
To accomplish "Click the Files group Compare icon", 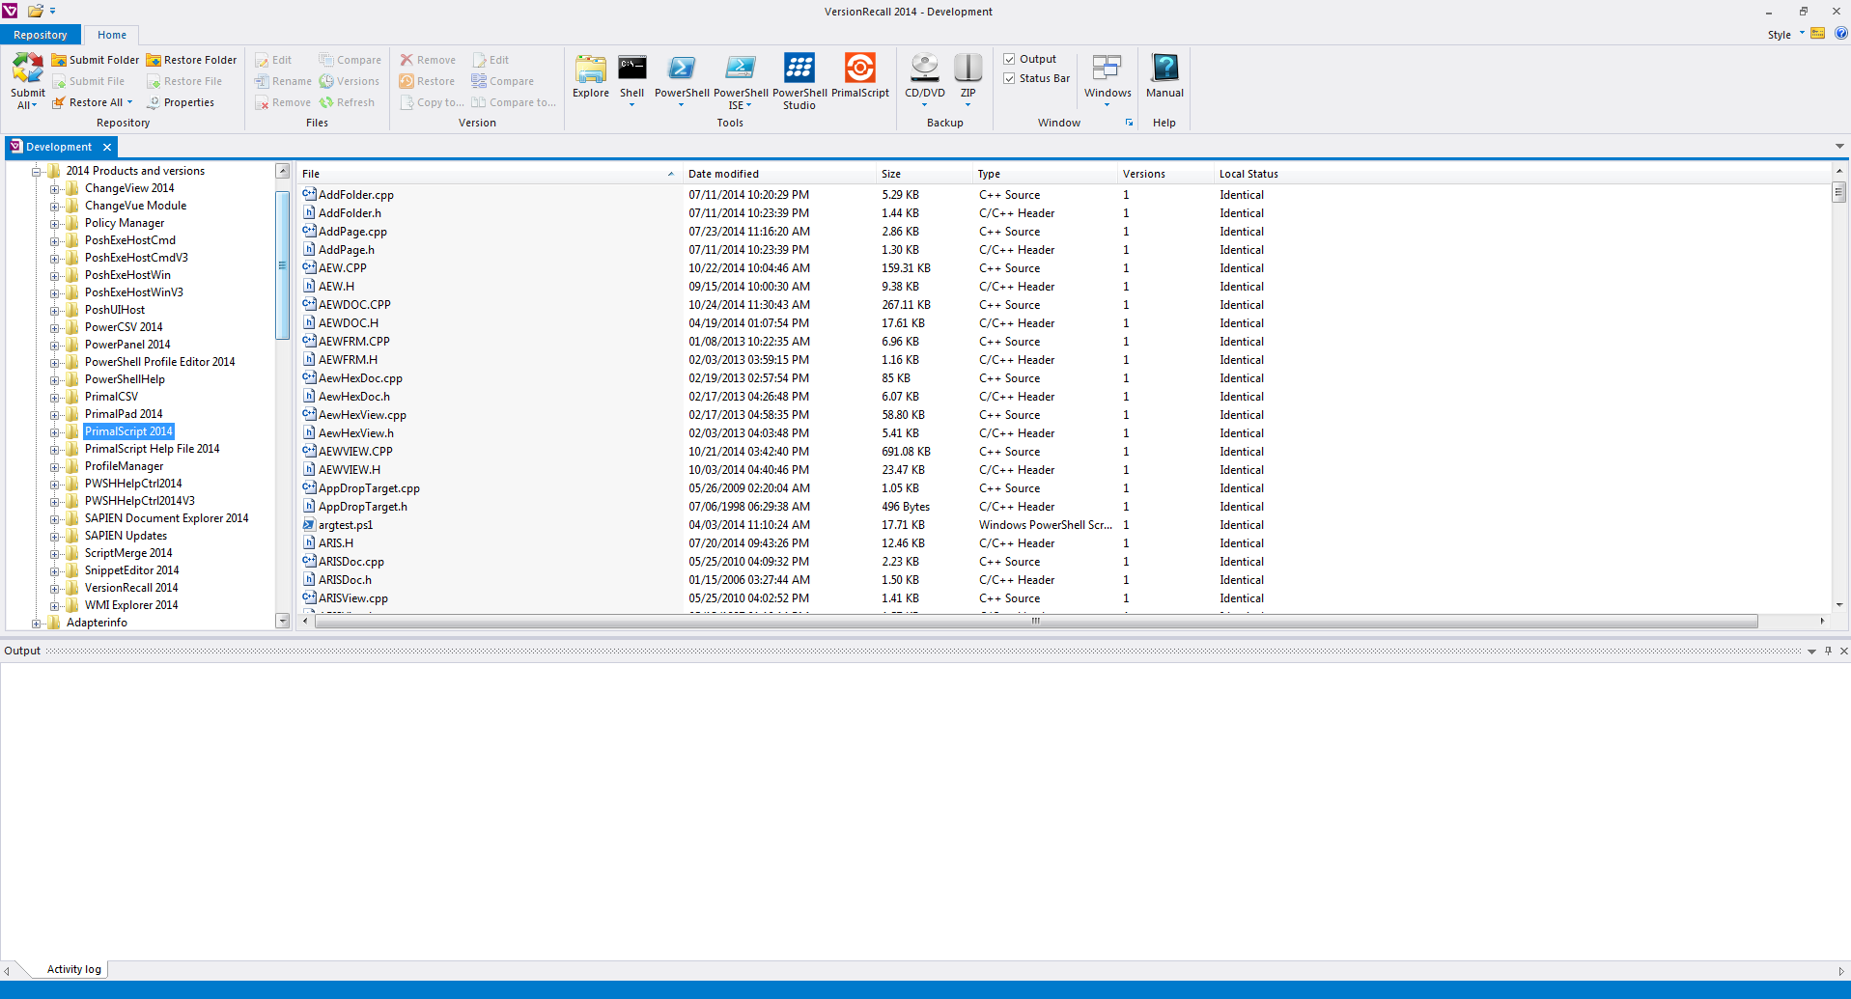I will click(x=326, y=60).
